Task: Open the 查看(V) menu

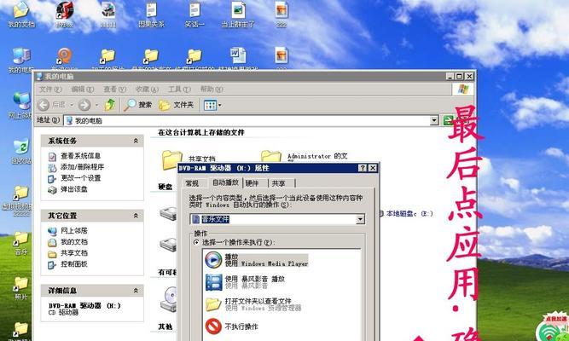Action: click(114, 89)
